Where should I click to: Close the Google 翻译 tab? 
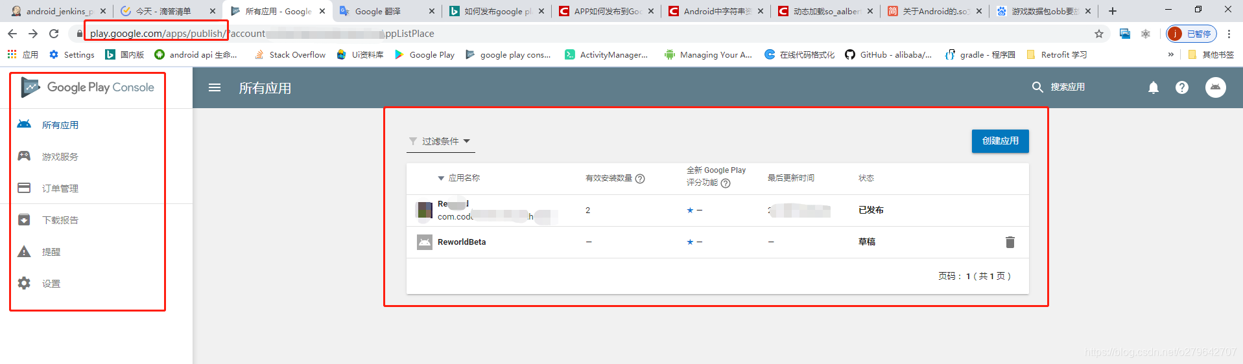tap(432, 11)
